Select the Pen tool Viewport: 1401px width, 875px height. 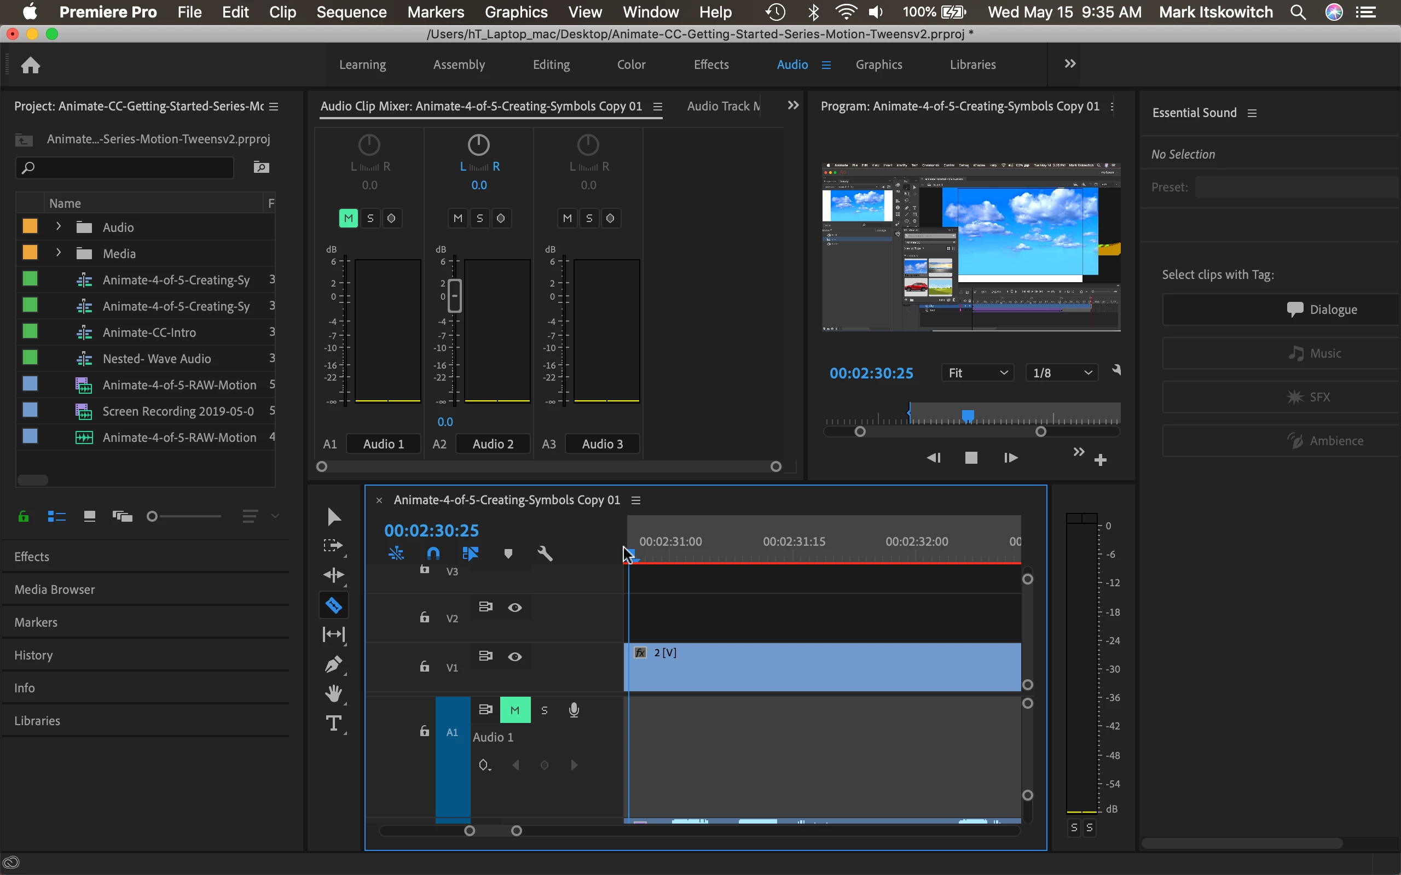pos(333,664)
